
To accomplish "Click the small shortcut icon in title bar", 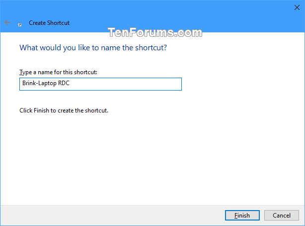I will 20,24.
